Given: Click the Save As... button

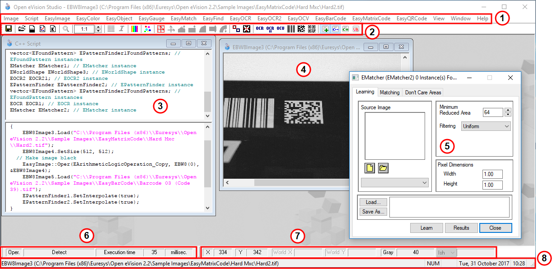Looking at the screenshot, I should [373, 212].
